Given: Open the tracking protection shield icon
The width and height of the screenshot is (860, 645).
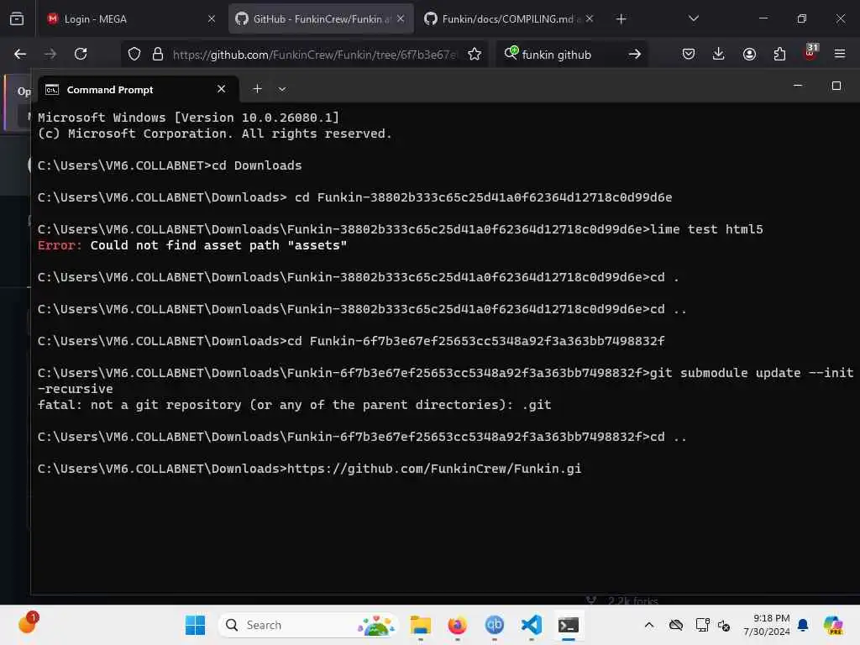Looking at the screenshot, I should click(134, 54).
